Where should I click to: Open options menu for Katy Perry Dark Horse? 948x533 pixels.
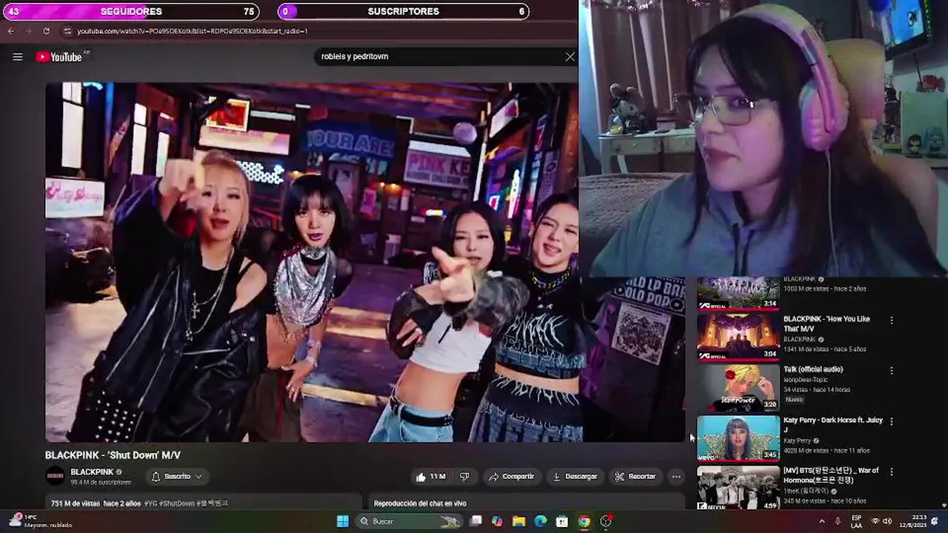892,421
